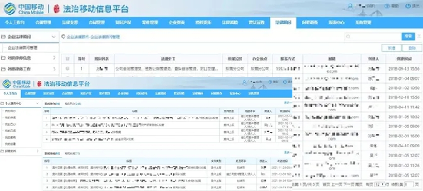Go to 尾页 last page in pagination

pyautogui.click(x=359, y=184)
